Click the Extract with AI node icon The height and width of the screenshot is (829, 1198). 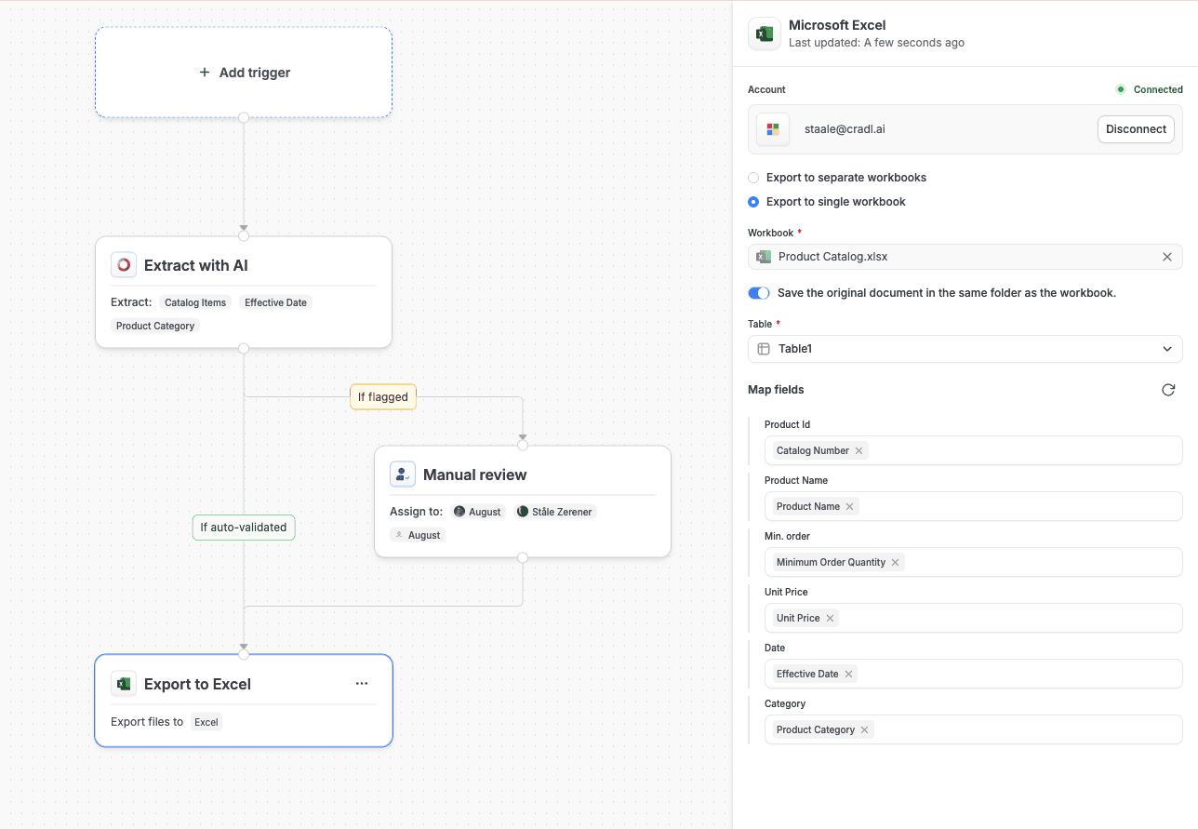(124, 265)
